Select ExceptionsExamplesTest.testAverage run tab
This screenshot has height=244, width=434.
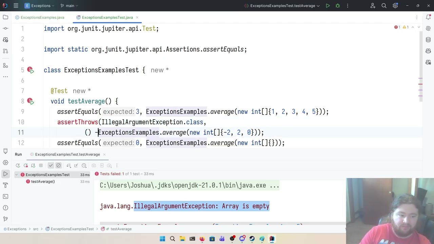(67, 154)
